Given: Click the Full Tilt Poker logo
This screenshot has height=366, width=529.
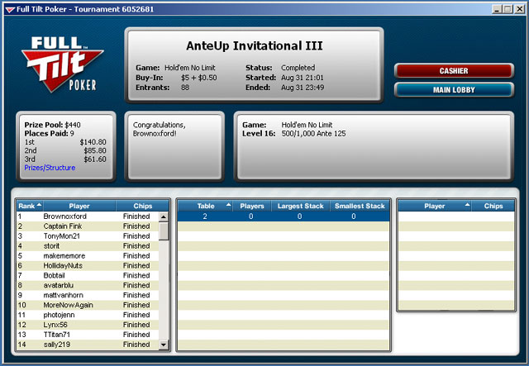Looking at the screenshot, I should (x=63, y=64).
